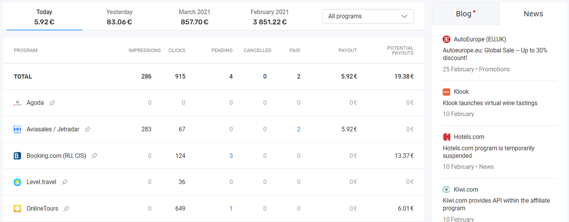Open the OnlineTours program link

click(x=42, y=209)
